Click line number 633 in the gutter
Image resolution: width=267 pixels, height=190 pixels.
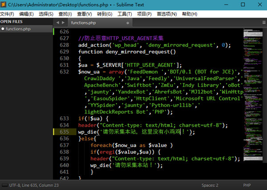65,118
